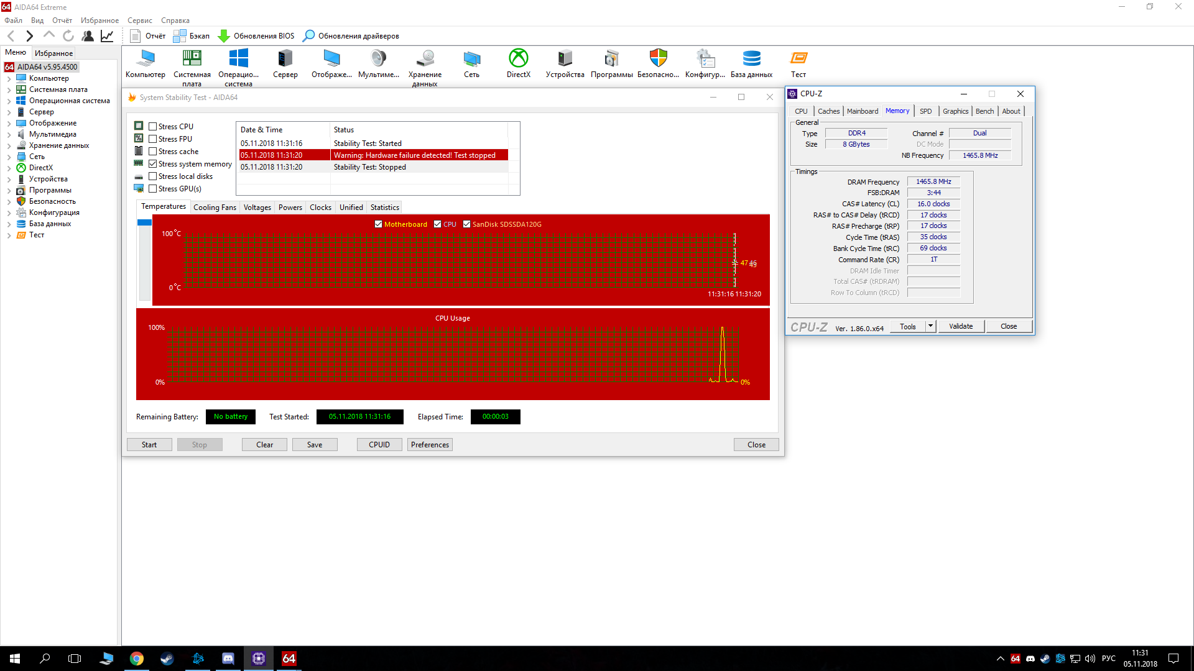Click the blue temperature graph scale slider
Screen dimensions: 1194x671
pyautogui.click(x=144, y=222)
